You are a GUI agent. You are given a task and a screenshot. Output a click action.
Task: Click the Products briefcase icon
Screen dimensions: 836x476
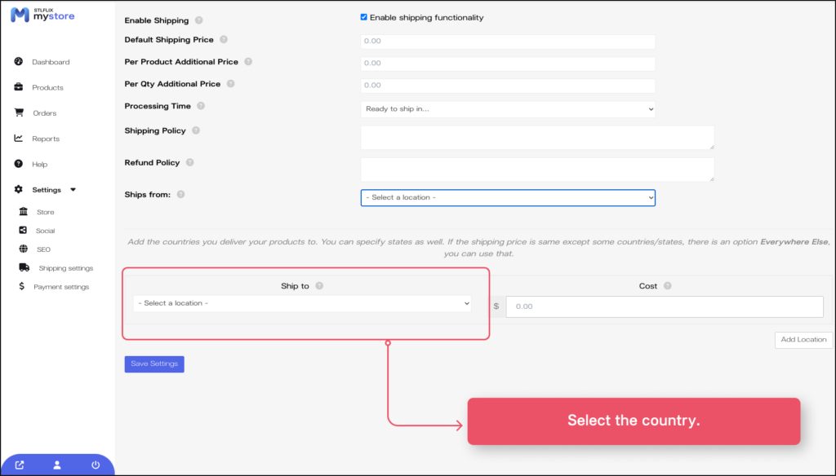18,87
